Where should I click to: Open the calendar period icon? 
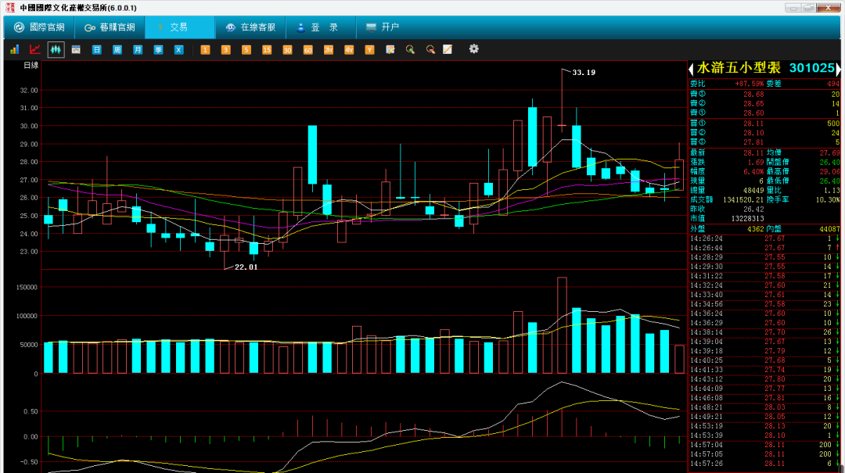[76, 49]
